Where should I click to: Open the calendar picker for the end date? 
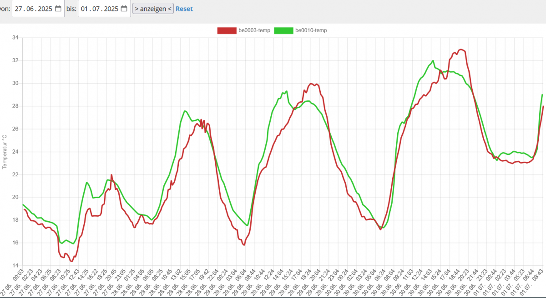coord(124,9)
